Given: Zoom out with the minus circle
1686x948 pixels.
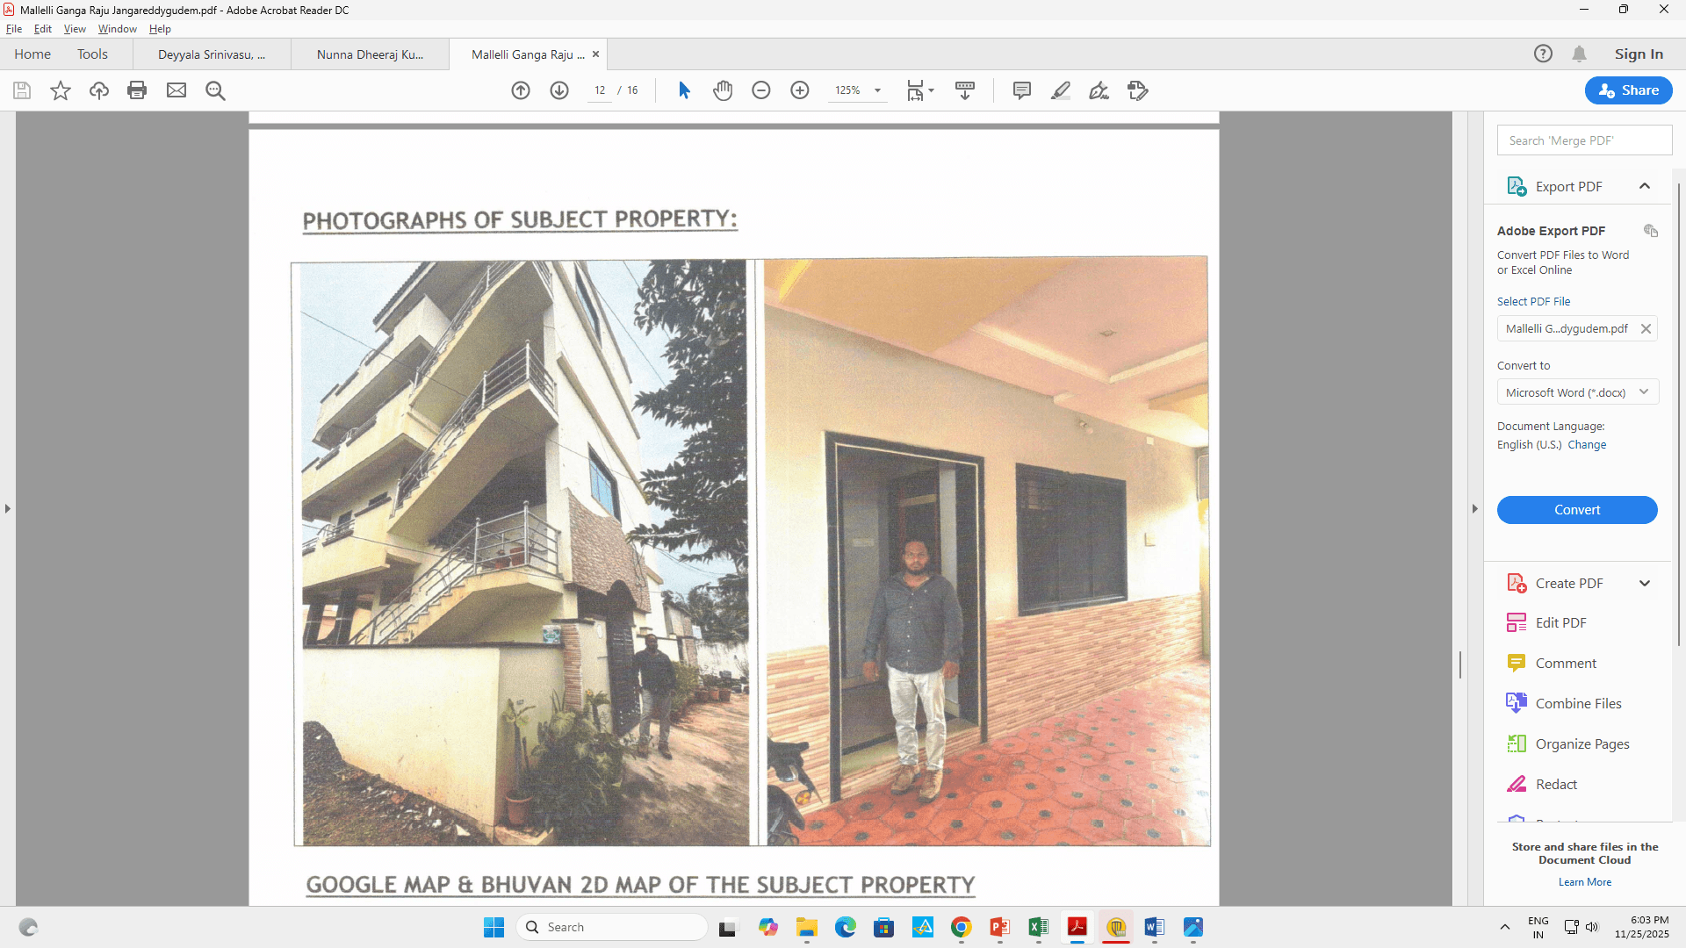Looking at the screenshot, I should (761, 90).
